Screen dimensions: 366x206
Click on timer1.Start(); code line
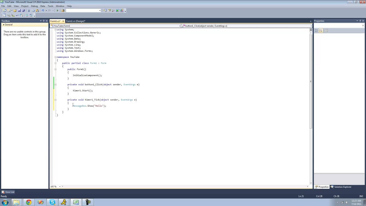point(83,91)
